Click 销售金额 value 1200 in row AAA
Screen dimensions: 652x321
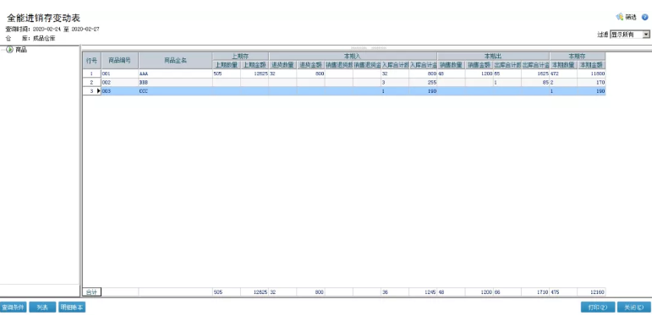(479, 73)
